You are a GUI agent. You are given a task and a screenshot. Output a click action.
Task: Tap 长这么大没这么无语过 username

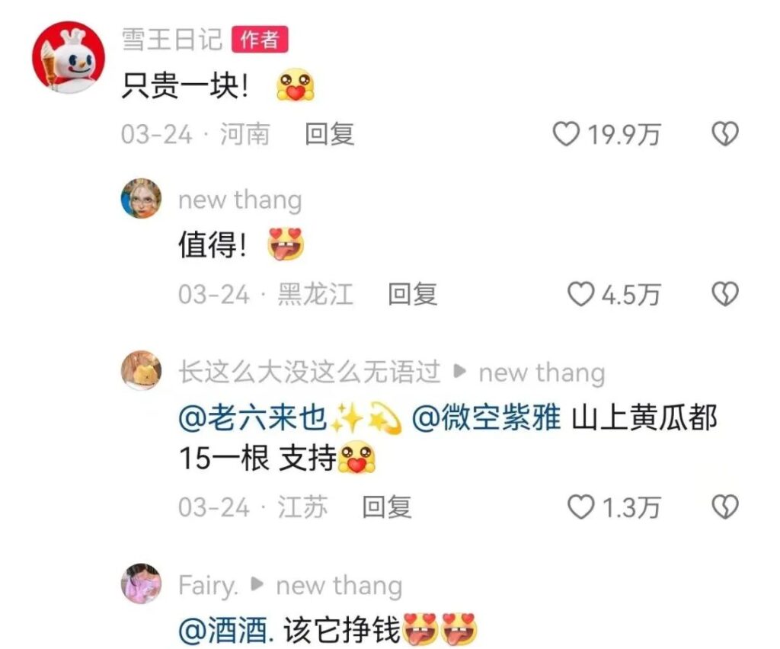click(309, 372)
